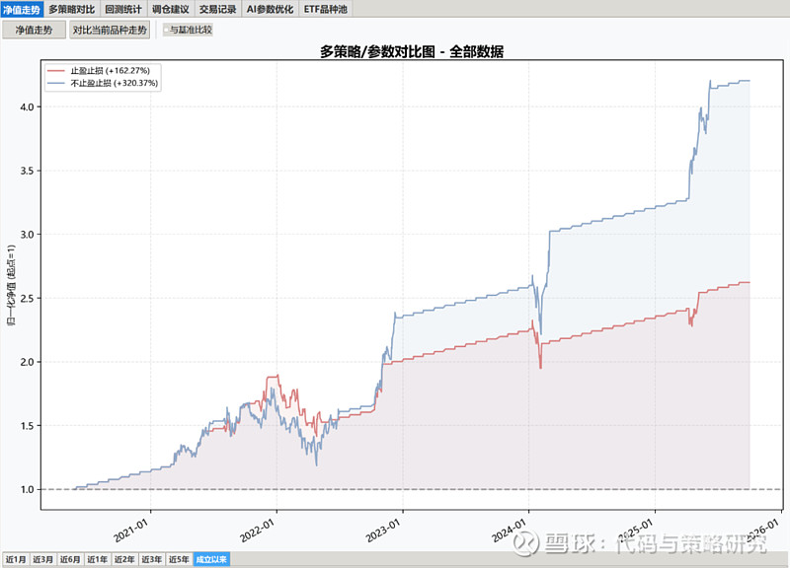This screenshot has width=790, height=568.
Task: Click the 归一化净值 (起点=1) y-axis title
Action: (11, 285)
